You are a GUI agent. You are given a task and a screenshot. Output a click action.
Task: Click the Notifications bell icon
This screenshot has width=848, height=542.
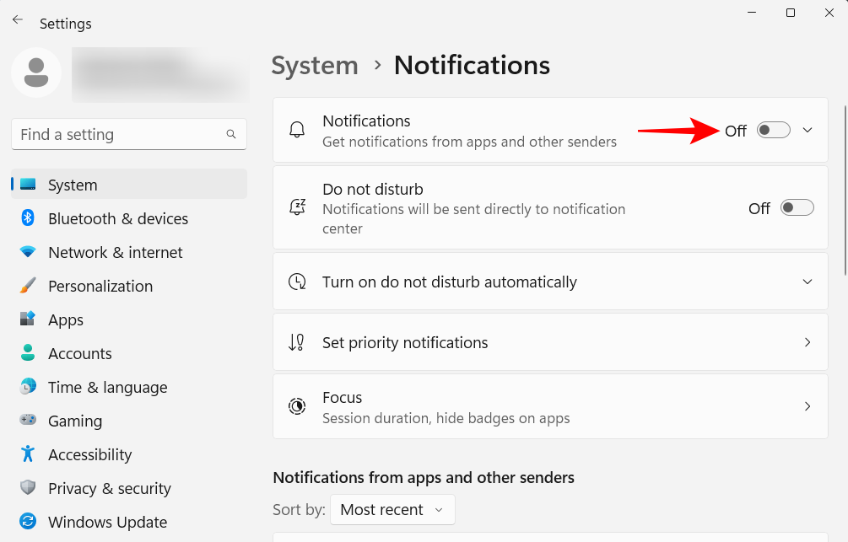click(297, 130)
